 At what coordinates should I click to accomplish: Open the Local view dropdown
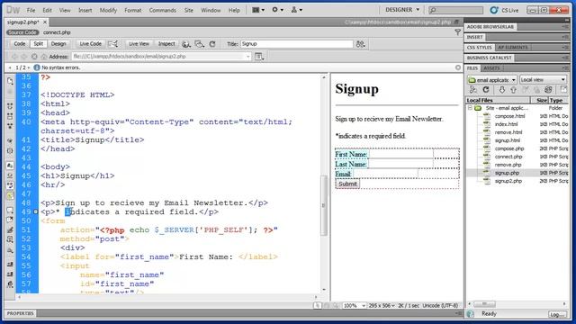tap(543, 80)
